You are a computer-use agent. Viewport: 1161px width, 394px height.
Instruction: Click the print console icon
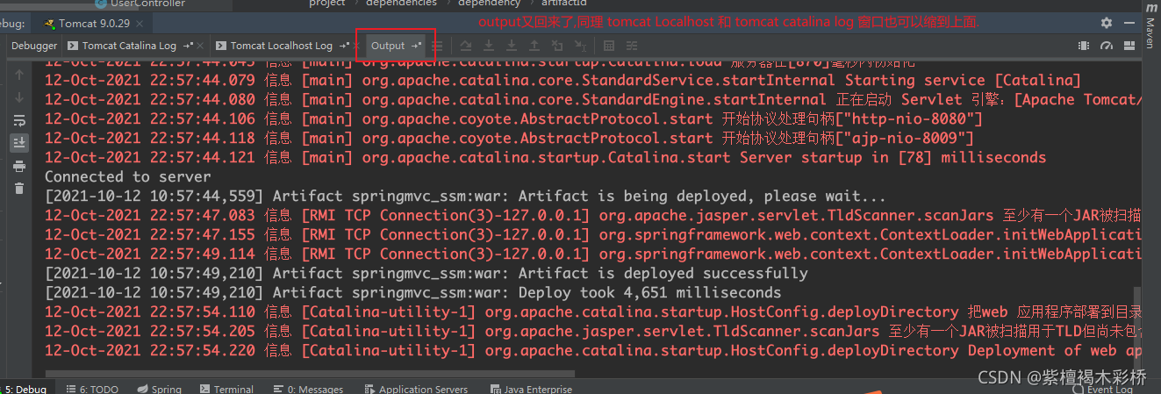point(19,165)
